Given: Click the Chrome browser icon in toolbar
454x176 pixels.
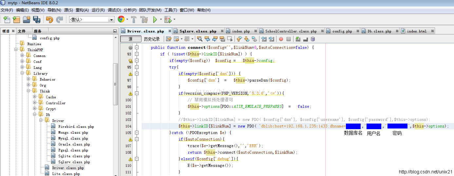Looking at the screenshot, I should point(121,19).
